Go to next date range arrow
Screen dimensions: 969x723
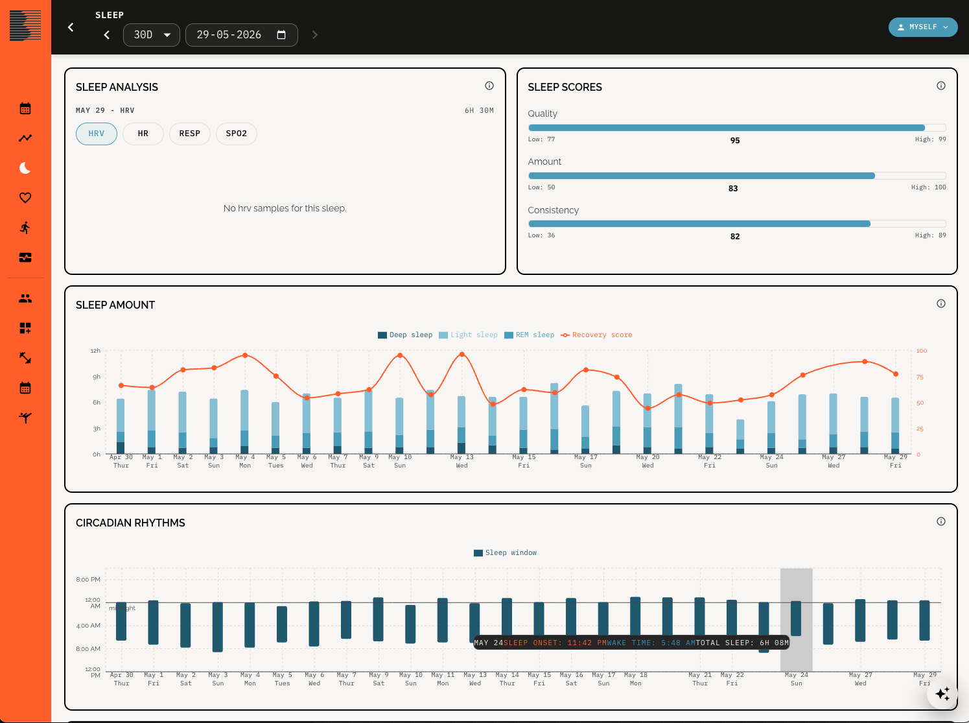[x=315, y=35]
